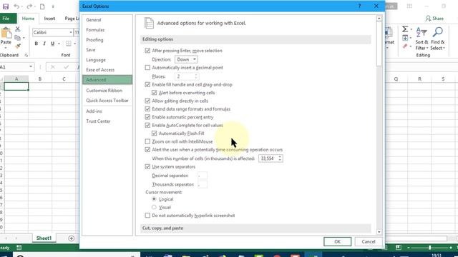
Task: Toggle Enable AutoComplete for cell values
Action: [x=147, y=126]
